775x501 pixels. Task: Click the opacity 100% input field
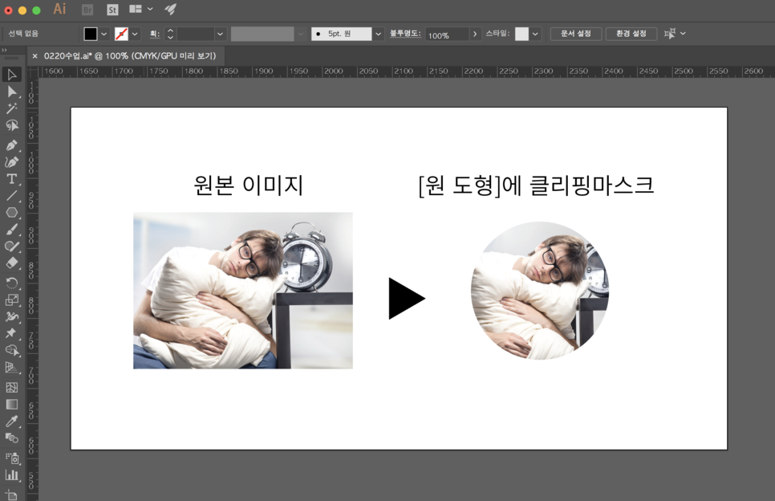(x=446, y=35)
